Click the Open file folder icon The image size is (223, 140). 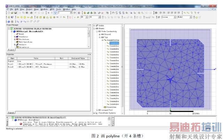point(12,13)
